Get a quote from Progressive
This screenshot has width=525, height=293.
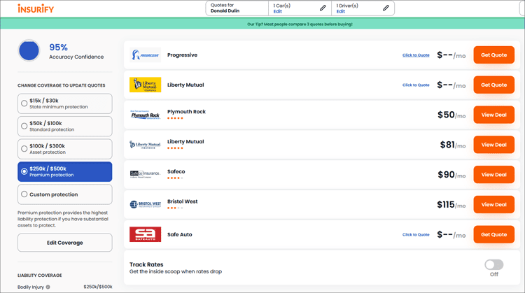[x=494, y=55]
